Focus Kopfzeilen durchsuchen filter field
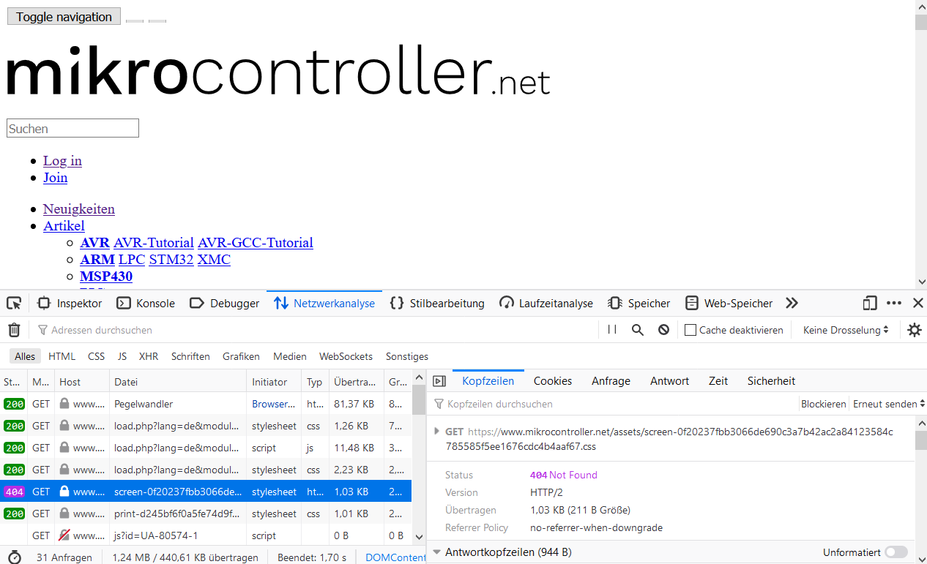The image size is (927, 564). point(614,404)
